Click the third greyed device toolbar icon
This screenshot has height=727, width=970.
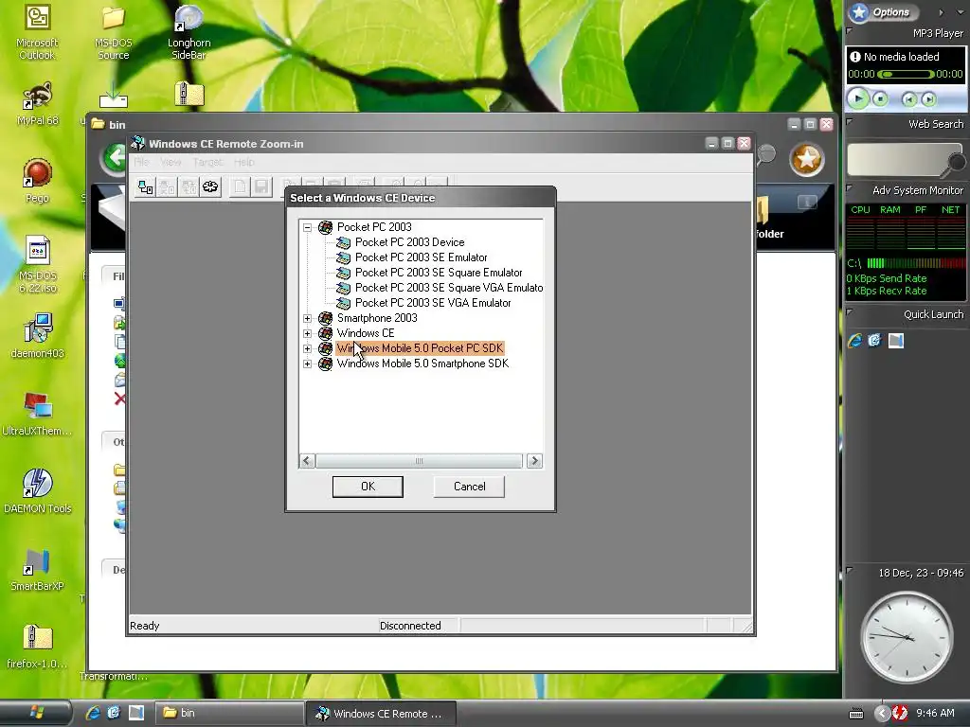click(x=189, y=187)
